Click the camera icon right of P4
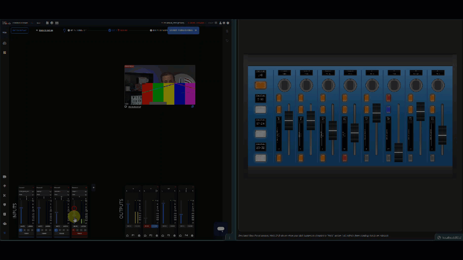Screen dimensions: 463x260 pyautogui.click(x=192, y=235)
